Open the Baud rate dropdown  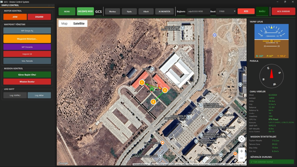pos(227,11)
